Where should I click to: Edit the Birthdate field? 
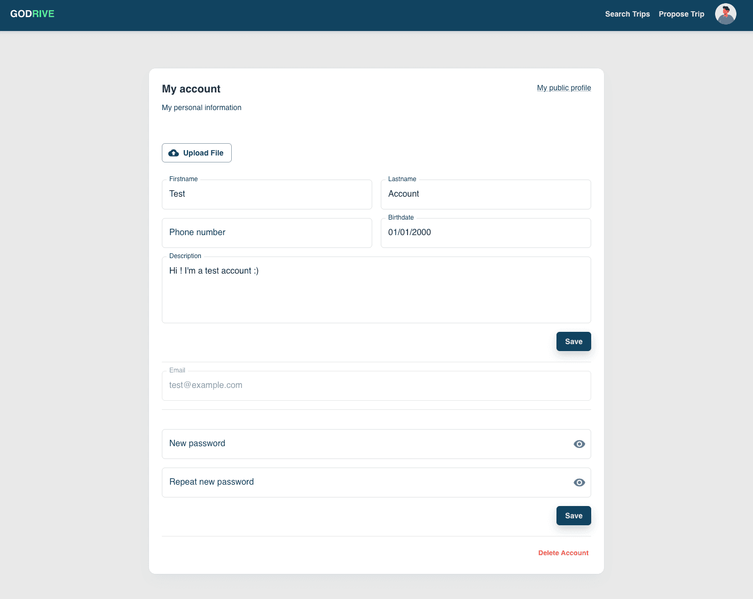485,233
